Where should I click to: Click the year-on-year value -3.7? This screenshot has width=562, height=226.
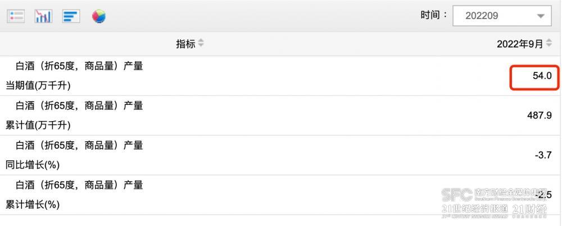coord(543,155)
